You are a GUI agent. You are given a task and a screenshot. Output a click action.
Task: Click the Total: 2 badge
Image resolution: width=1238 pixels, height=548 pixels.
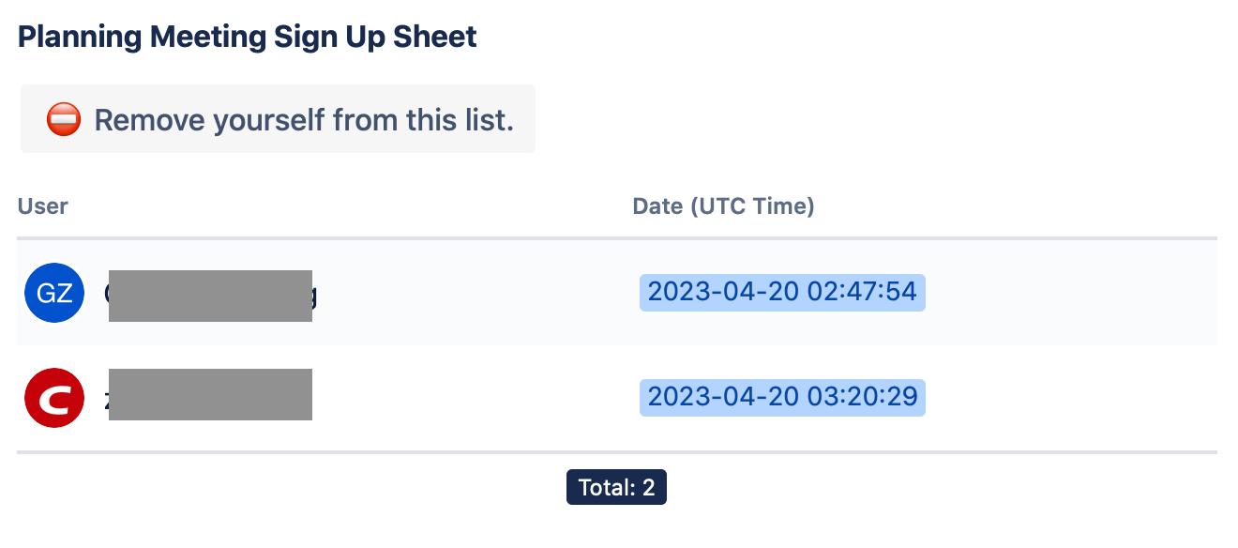point(616,487)
